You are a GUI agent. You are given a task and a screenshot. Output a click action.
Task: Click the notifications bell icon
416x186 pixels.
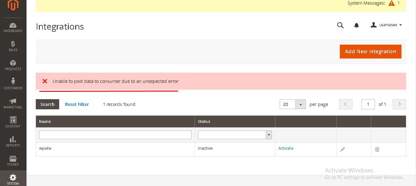tap(356, 25)
